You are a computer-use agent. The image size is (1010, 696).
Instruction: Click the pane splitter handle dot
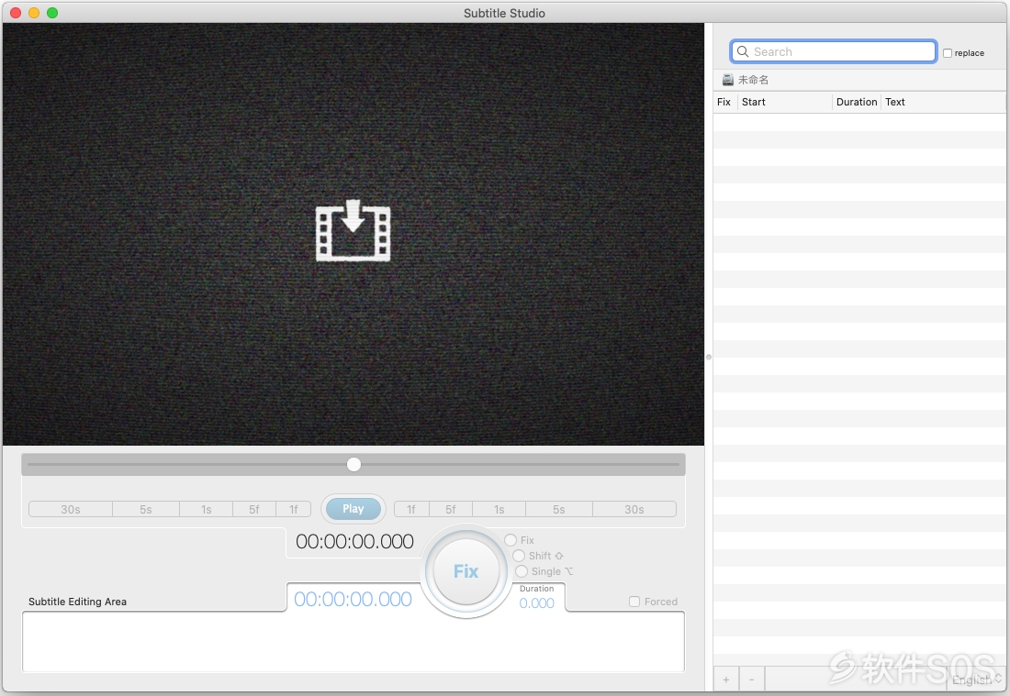point(709,357)
